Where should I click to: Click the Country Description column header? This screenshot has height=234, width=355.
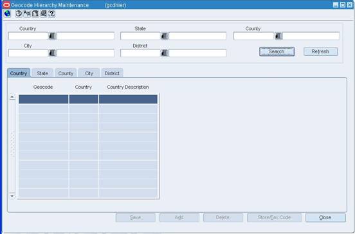coord(128,87)
